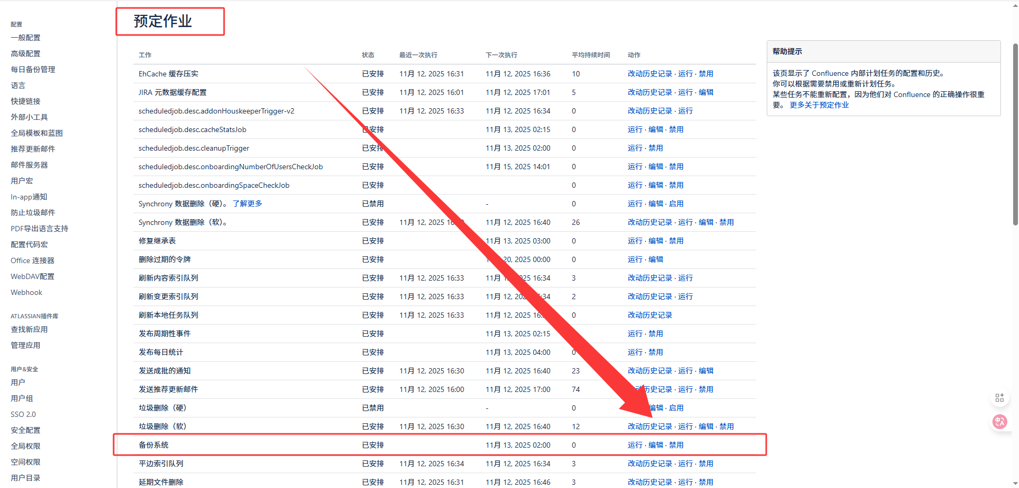View 改动历史记录 for 刷新本地任务队列
The image size is (1019, 488).
tap(649, 315)
